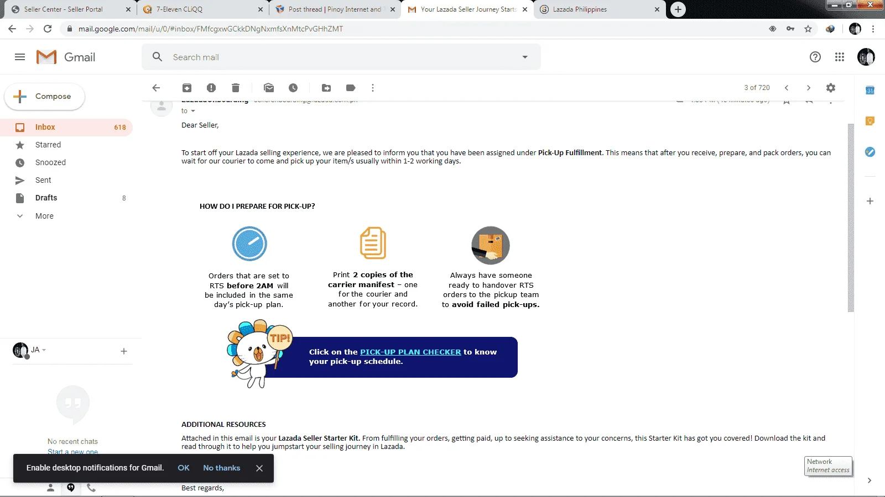The image size is (885, 497).
Task: Open the Drafts folder
Action: [x=66, y=198]
